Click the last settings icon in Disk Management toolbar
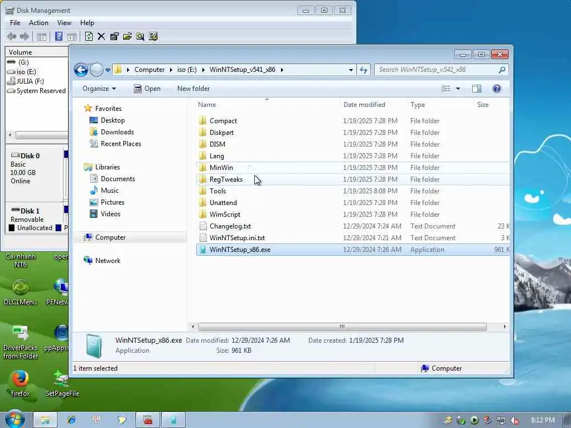 [153, 36]
